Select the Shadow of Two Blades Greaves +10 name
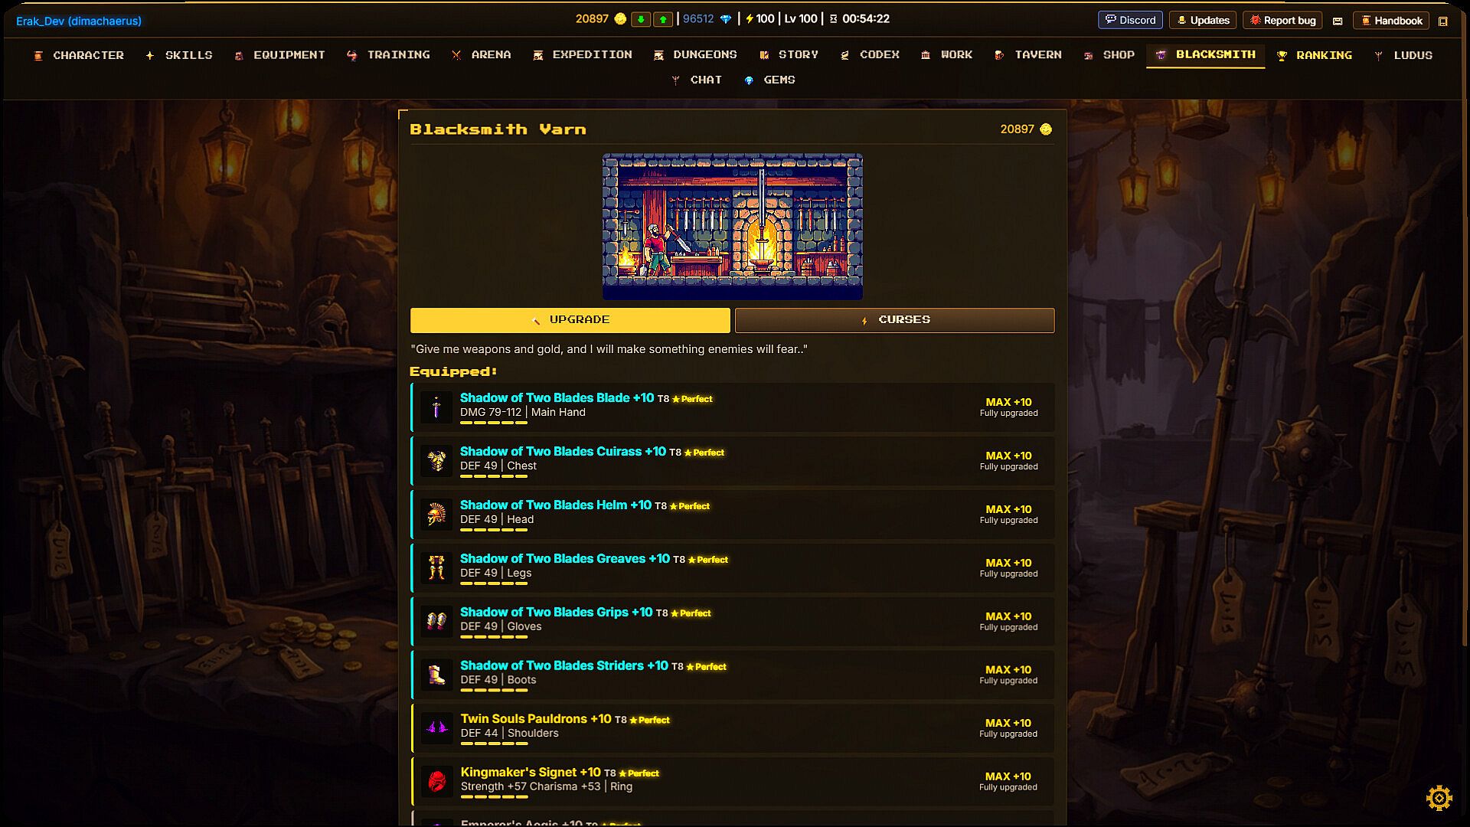The image size is (1470, 827). click(x=565, y=559)
